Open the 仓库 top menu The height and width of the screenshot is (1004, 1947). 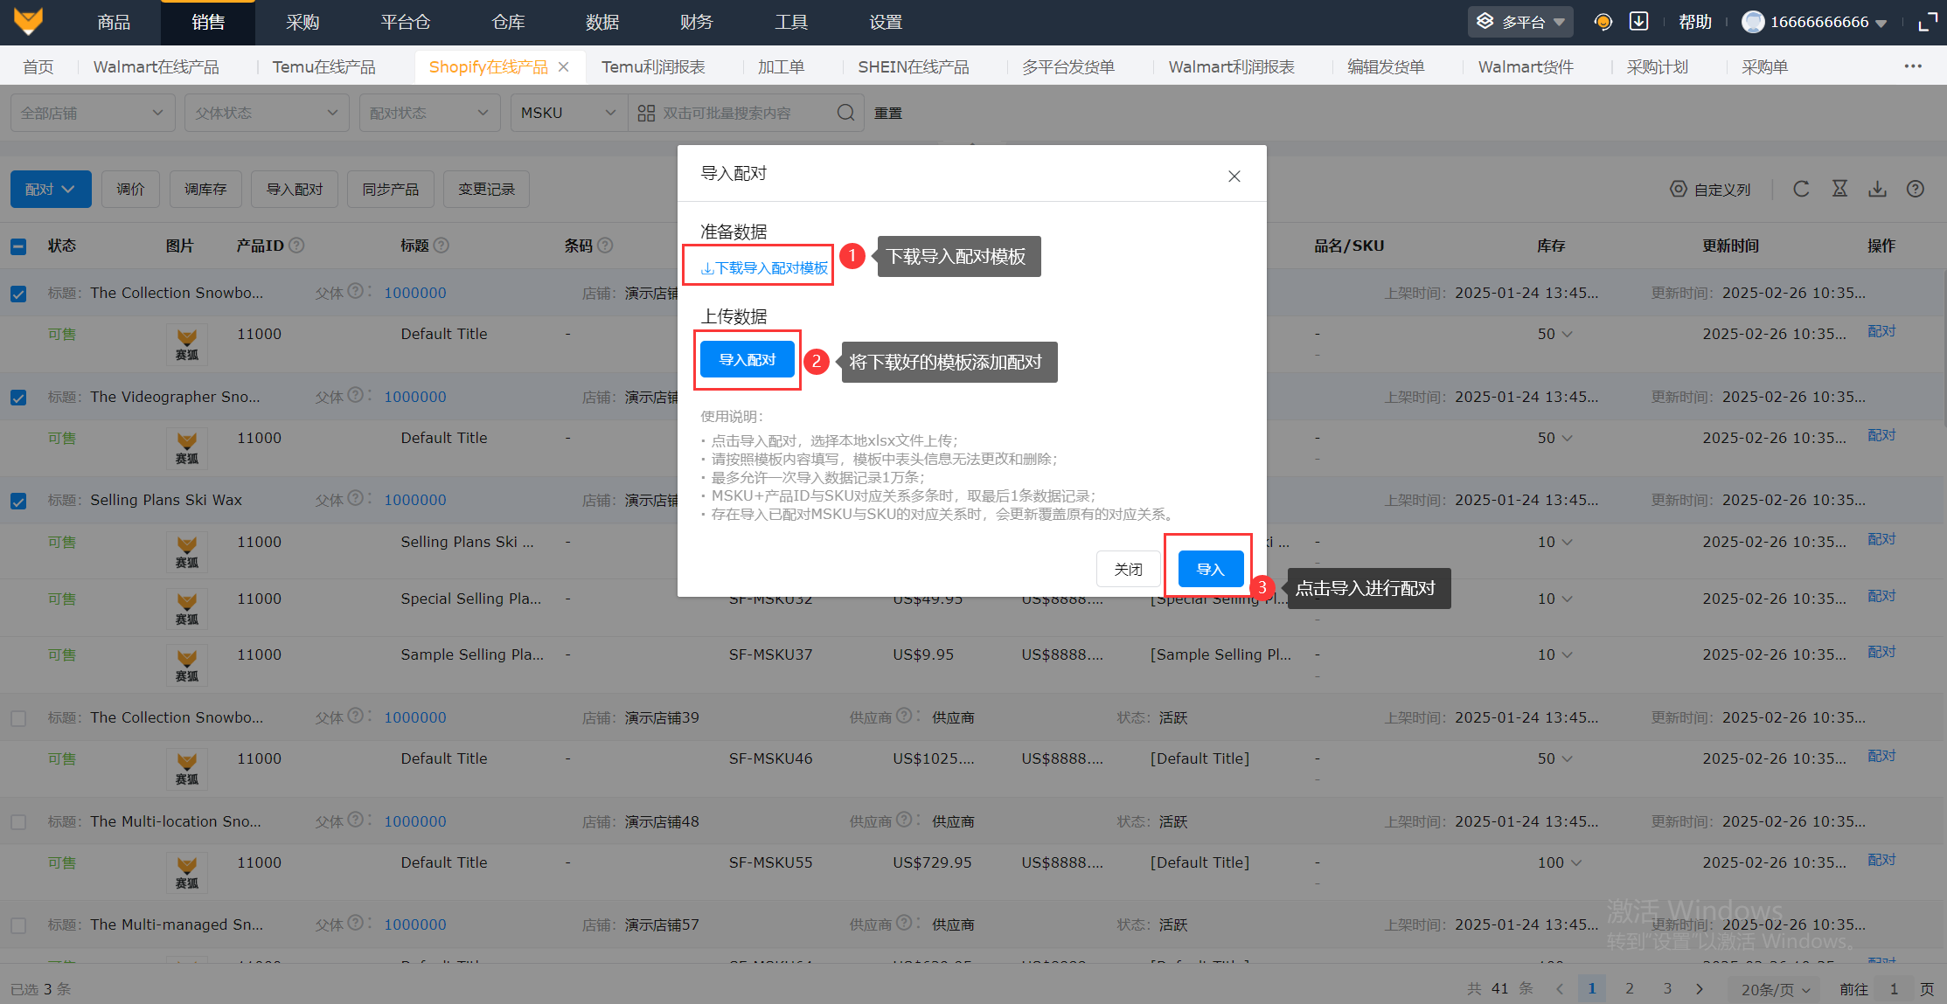(508, 22)
